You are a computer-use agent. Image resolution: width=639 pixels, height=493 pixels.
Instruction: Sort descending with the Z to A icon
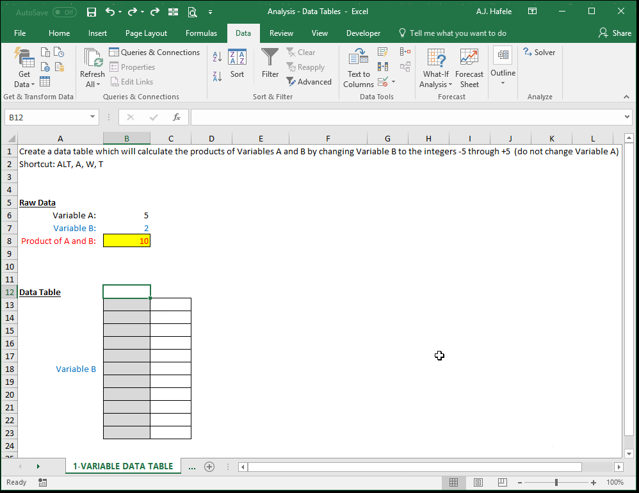tap(217, 76)
